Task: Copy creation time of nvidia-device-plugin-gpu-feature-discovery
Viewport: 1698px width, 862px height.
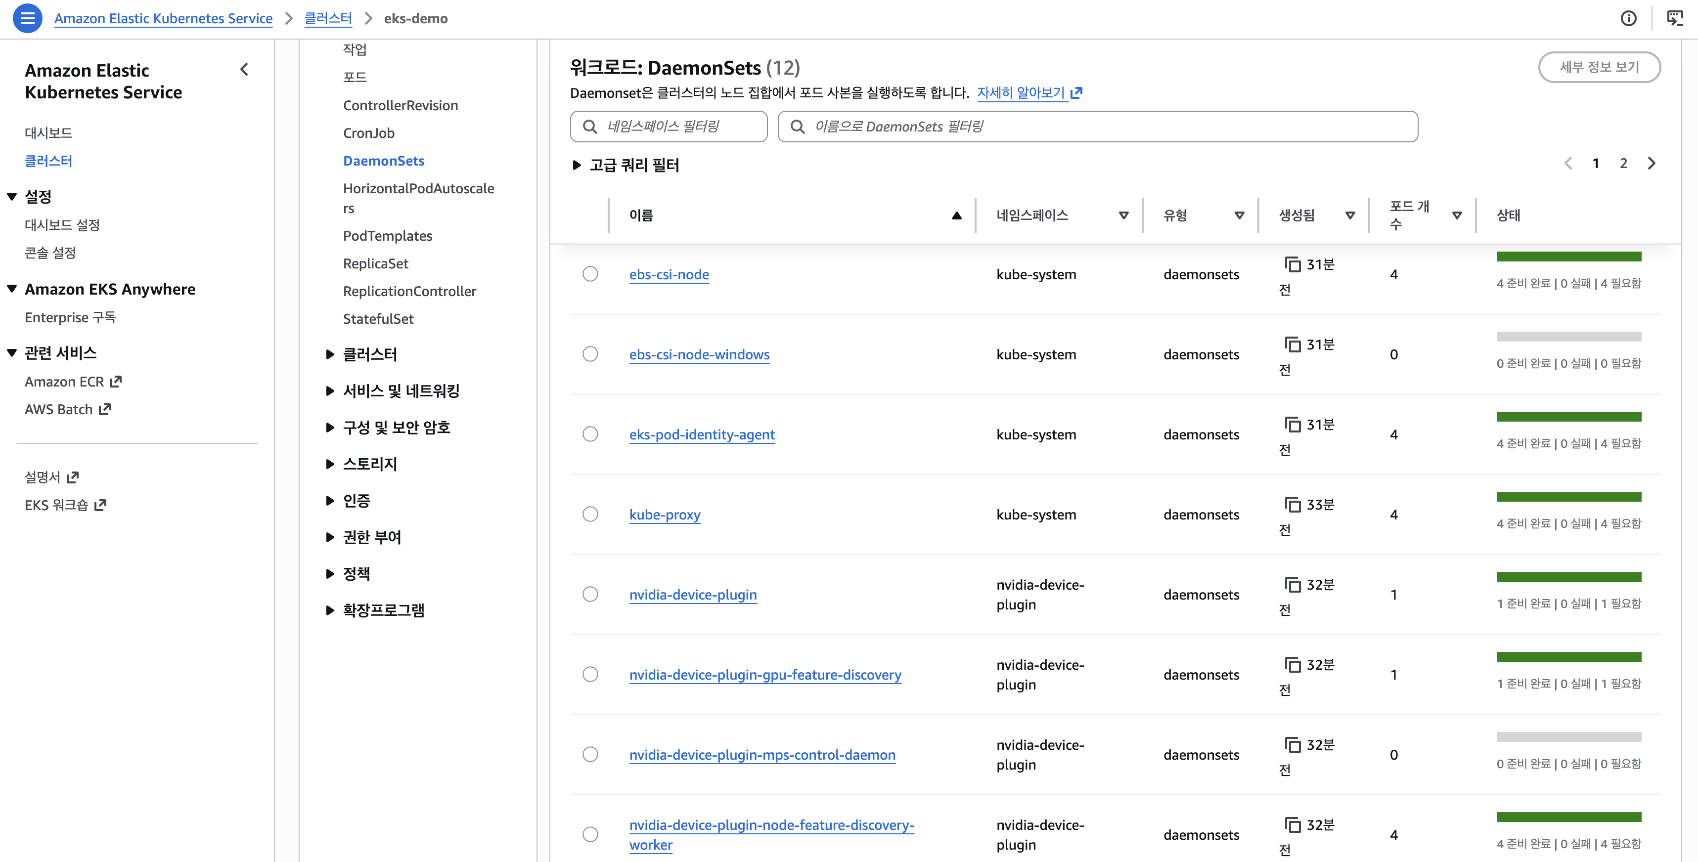Action: (x=1293, y=664)
